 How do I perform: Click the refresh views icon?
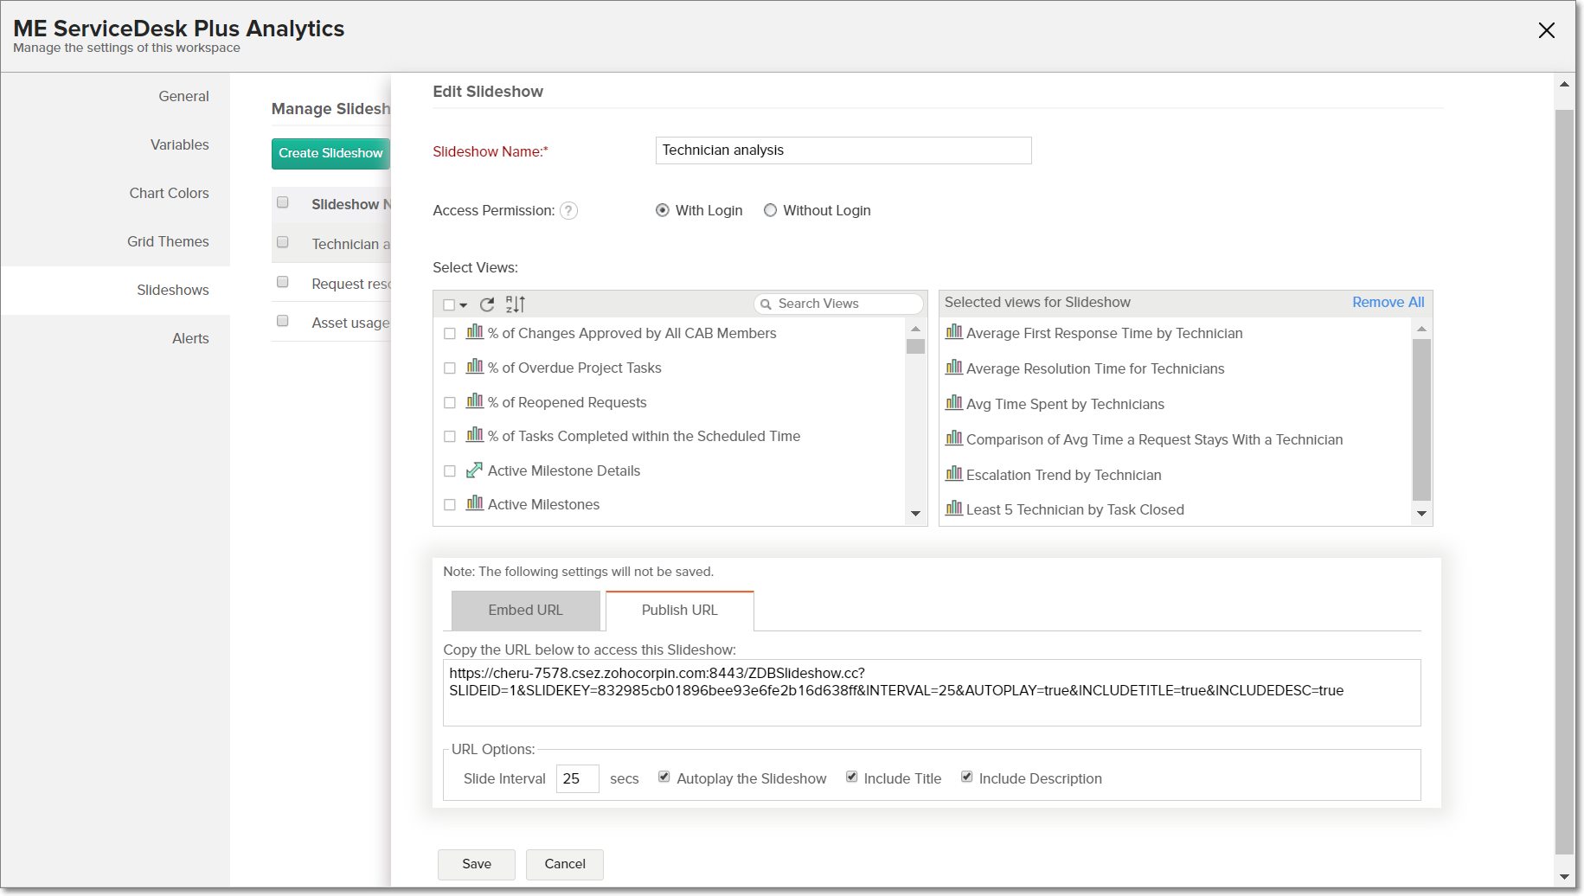coord(487,304)
